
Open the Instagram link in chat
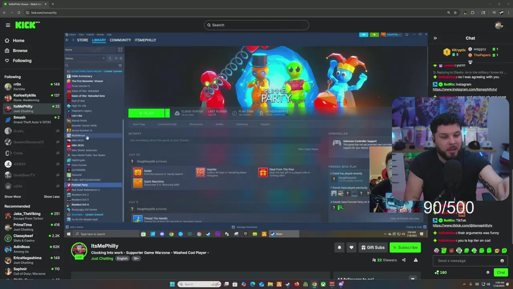click(x=465, y=90)
